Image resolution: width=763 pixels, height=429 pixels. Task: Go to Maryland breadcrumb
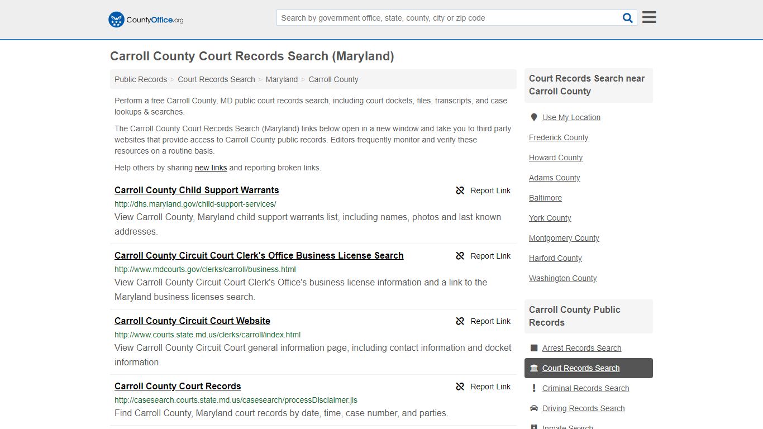coord(282,79)
